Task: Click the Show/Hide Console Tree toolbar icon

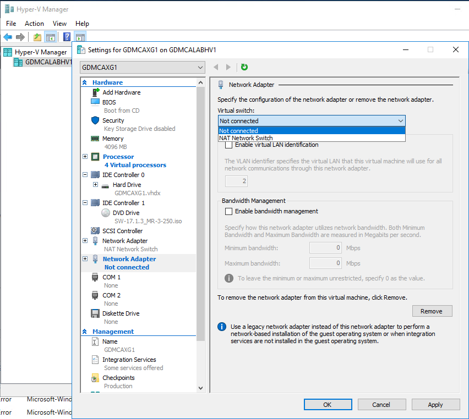Action: tap(50, 37)
